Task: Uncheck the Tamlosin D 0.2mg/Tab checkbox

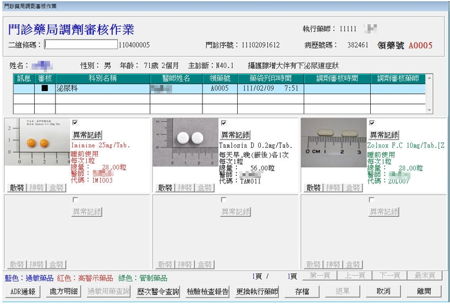Action: (x=224, y=123)
